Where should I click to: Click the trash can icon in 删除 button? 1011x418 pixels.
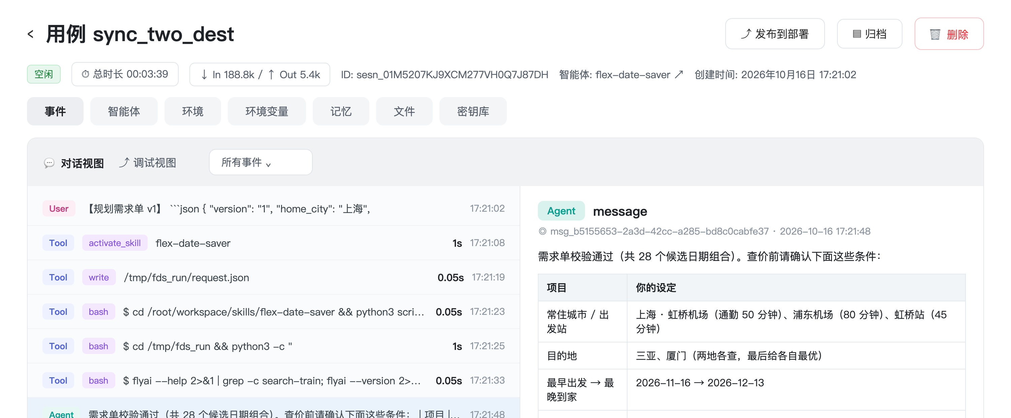(935, 34)
